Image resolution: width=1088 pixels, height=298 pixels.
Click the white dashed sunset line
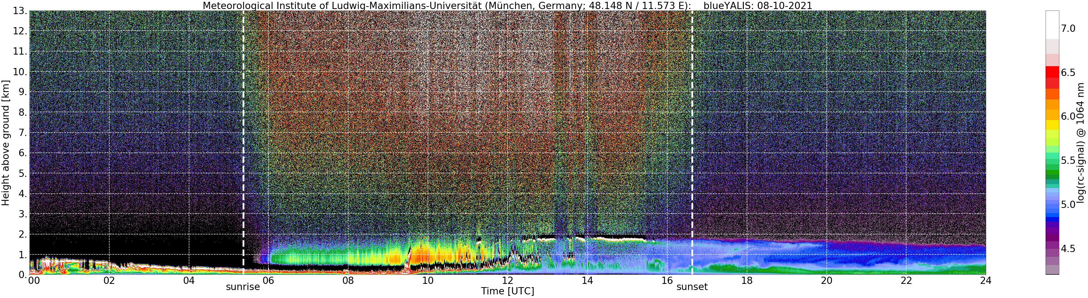(692, 142)
